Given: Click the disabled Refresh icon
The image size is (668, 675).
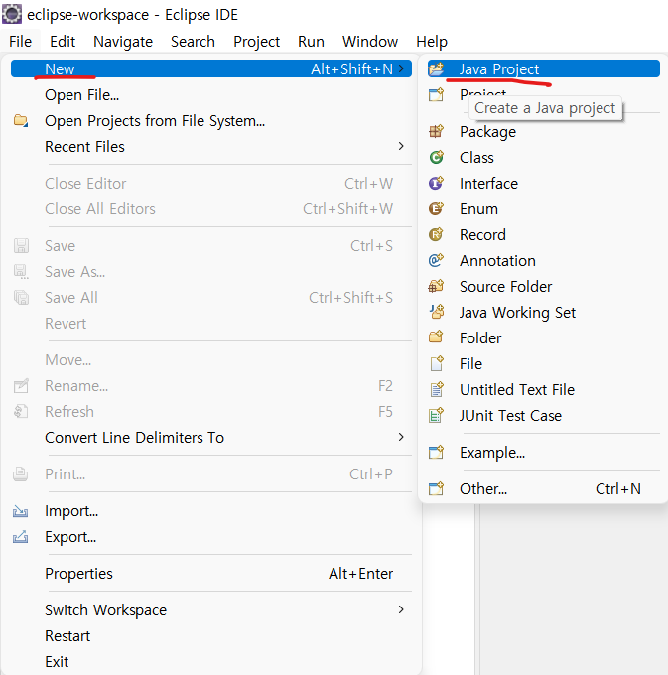Looking at the screenshot, I should click(21, 412).
